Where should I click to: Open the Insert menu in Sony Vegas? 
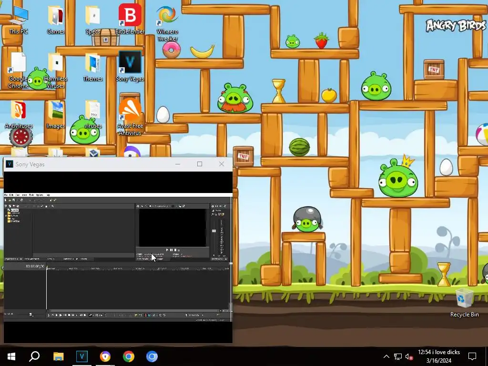[24, 195]
